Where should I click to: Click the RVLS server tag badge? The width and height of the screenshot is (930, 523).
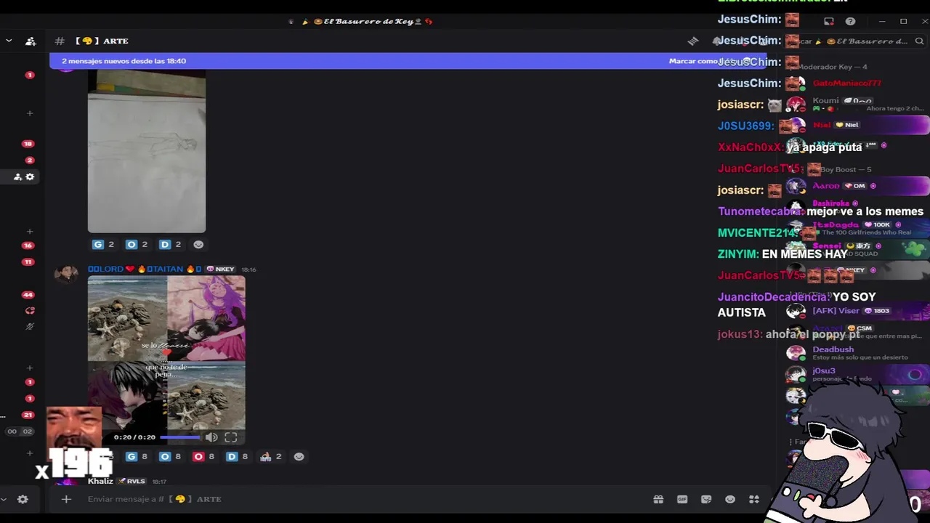click(x=132, y=481)
